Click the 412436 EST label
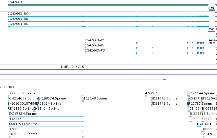Screen dimensions: 217x138 point(15,119)
